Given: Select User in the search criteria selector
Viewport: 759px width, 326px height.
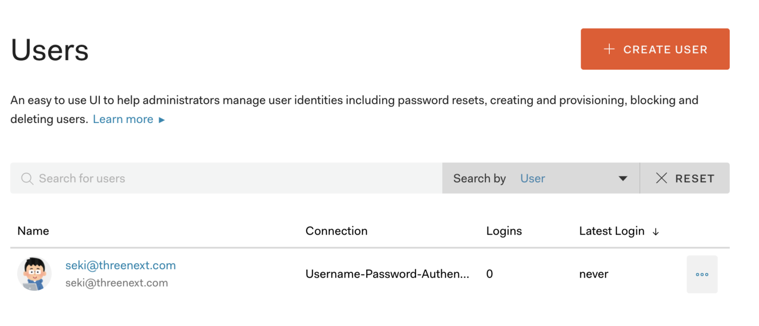Looking at the screenshot, I should [x=533, y=178].
